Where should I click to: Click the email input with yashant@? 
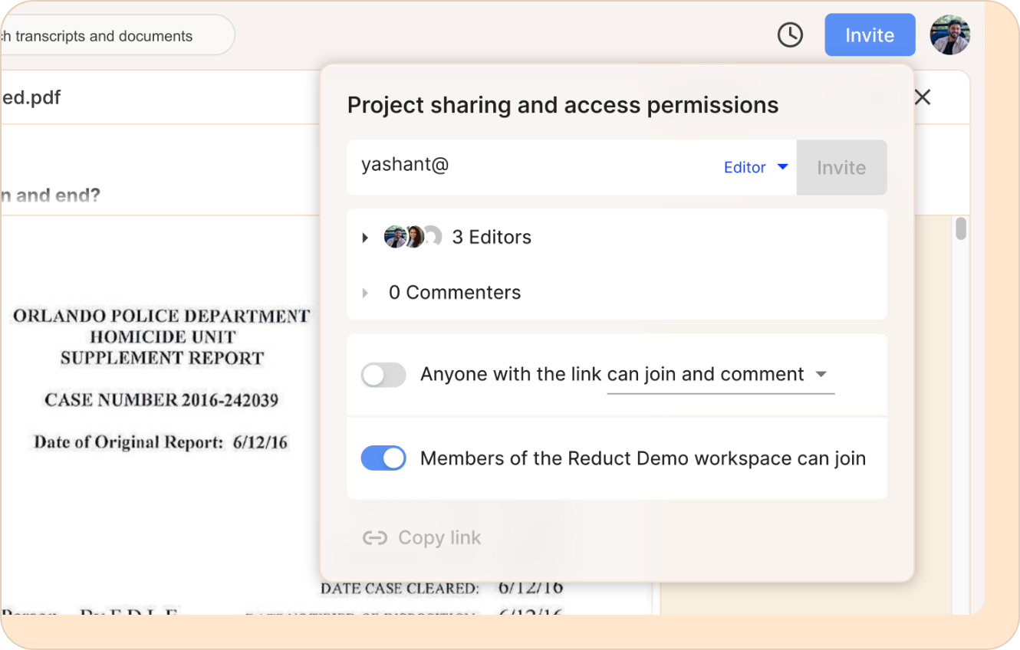pyautogui.click(x=533, y=167)
